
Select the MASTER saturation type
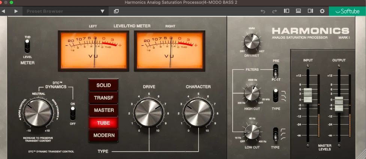(x=103, y=110)
